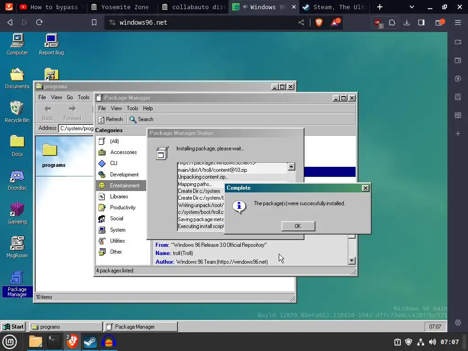Viewport: 468px width, 351px height.
Task: Open Go menu in programs window
Action: (x=70, y=97)
